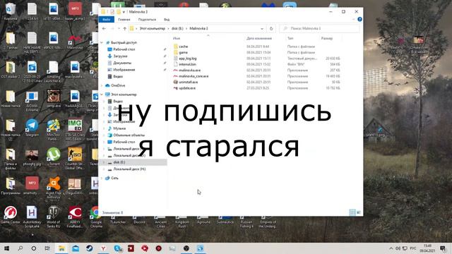Viewport: 452px width, 254px height.
Task: Open Game Center desktop shortcut
Action: tap(11, 215)
